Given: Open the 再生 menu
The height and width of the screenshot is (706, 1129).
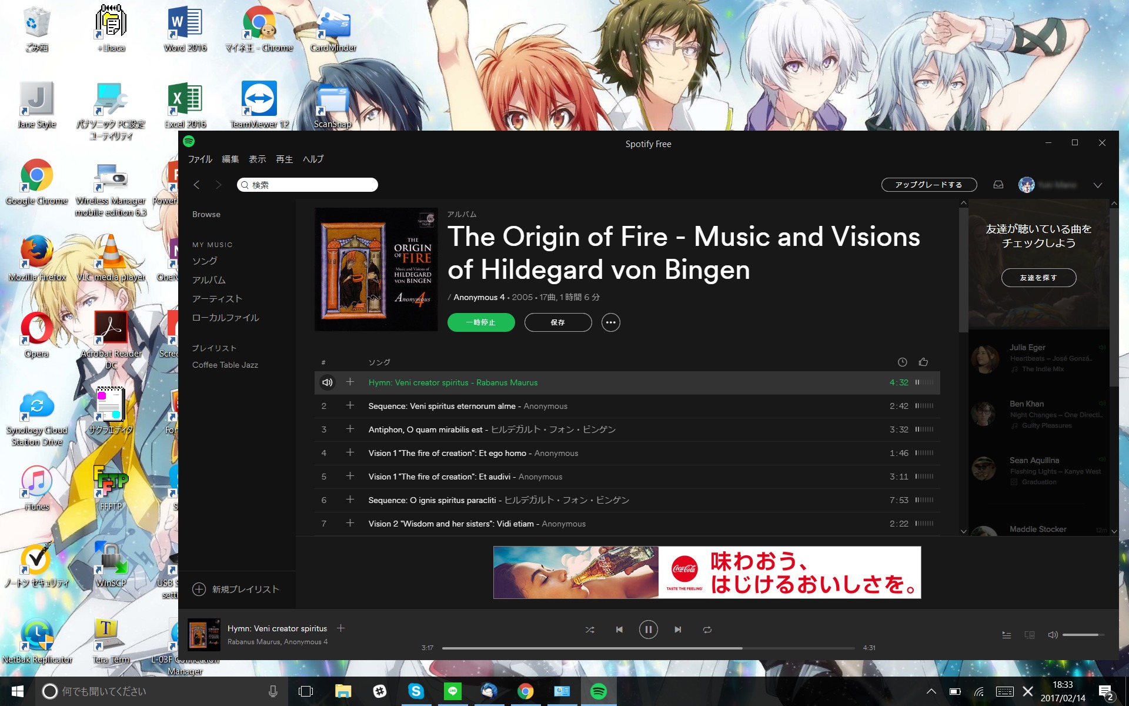Looking at the screenshot, I should click(x=284, y=159).
